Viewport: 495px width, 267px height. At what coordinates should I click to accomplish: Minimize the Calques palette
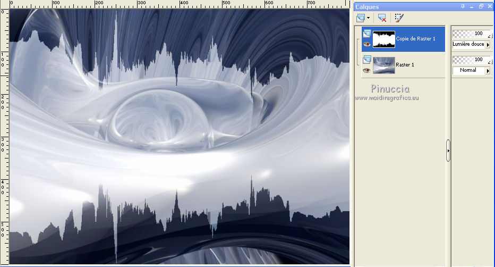coord(472,6)
